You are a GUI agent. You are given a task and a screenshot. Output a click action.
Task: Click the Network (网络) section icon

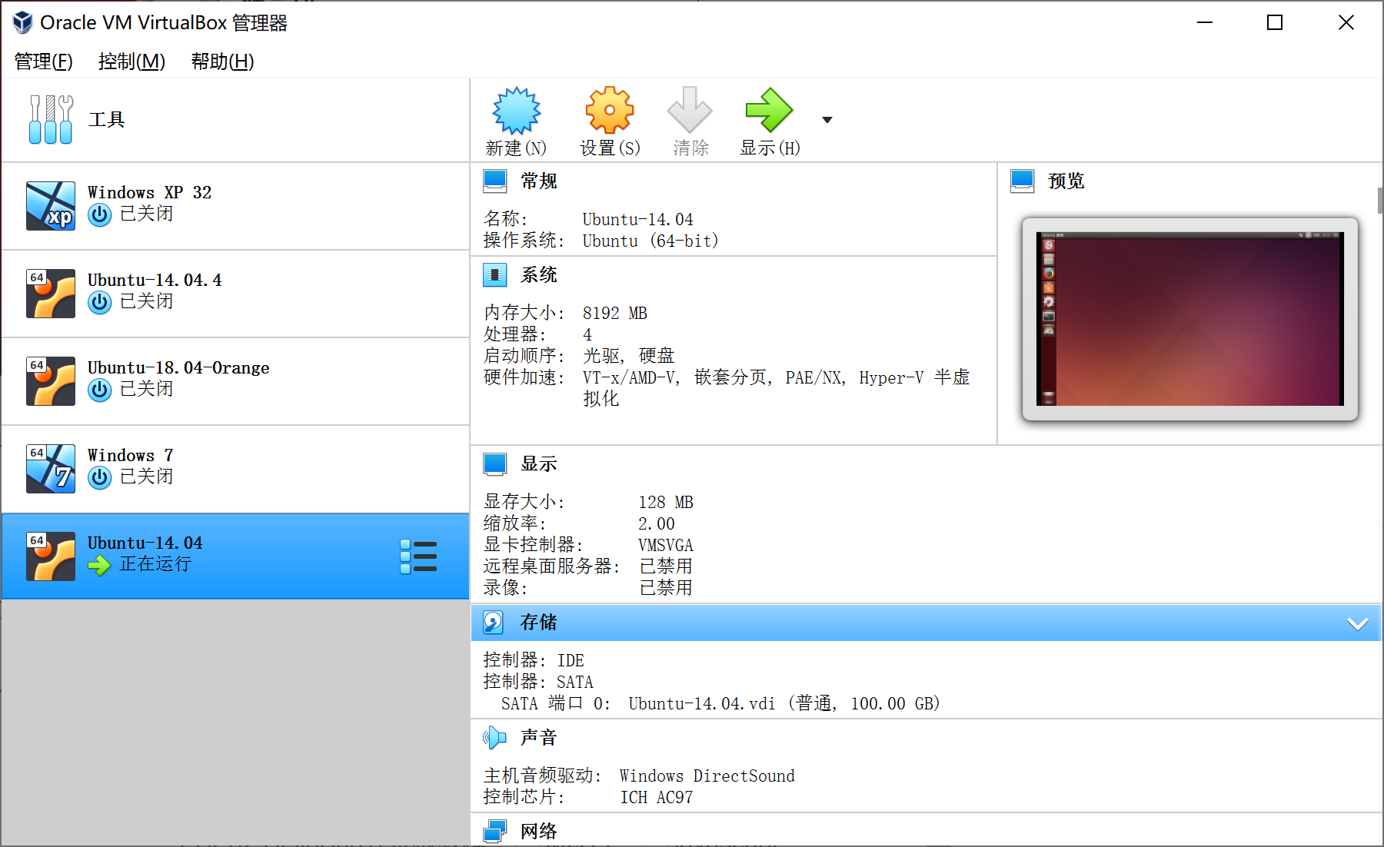tap(495, 832)
